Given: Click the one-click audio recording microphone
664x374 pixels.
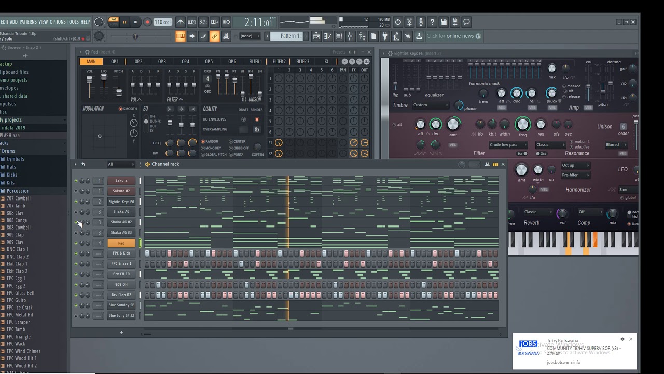Looking at the screenshot, I should click(421, 22).
